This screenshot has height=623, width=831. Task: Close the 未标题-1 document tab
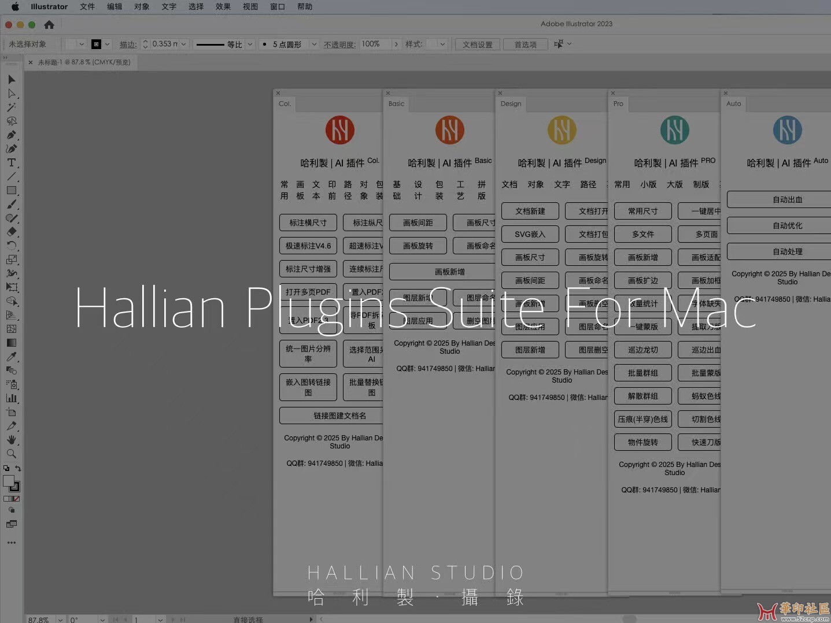click(x=31, y=62)
